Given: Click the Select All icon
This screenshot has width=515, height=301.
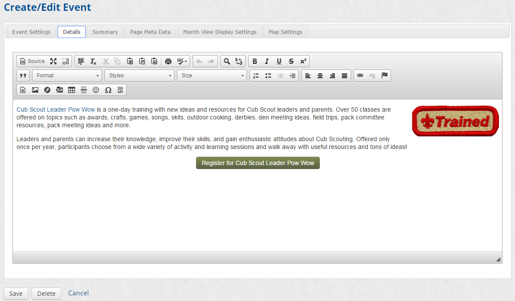Looking at the screenshot, I should [x=81, y=61].
